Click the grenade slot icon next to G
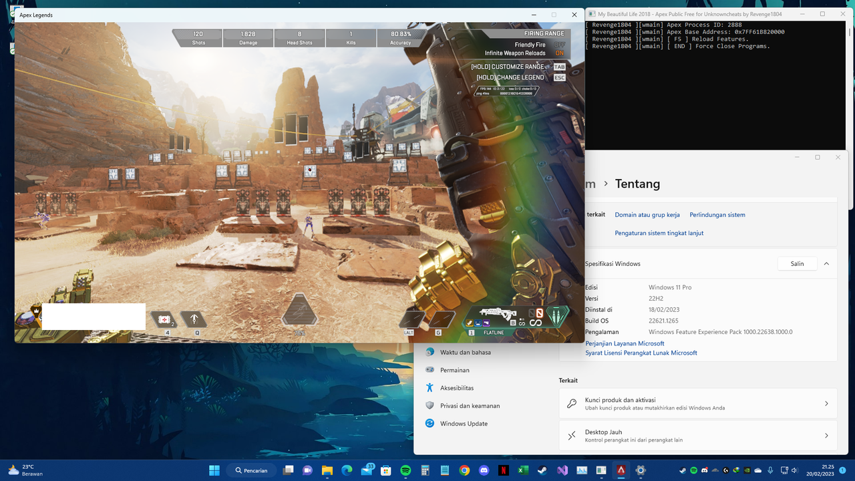The image size is (855, 481). pos(443,319)
